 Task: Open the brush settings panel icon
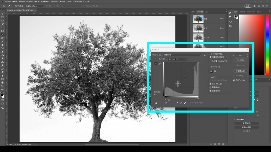[x=230, y=22]
